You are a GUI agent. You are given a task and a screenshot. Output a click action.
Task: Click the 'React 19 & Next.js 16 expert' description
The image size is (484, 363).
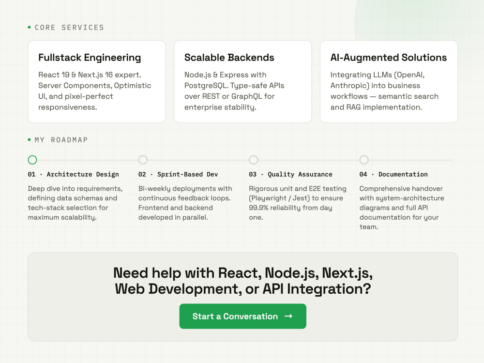[x=95, y=91]
